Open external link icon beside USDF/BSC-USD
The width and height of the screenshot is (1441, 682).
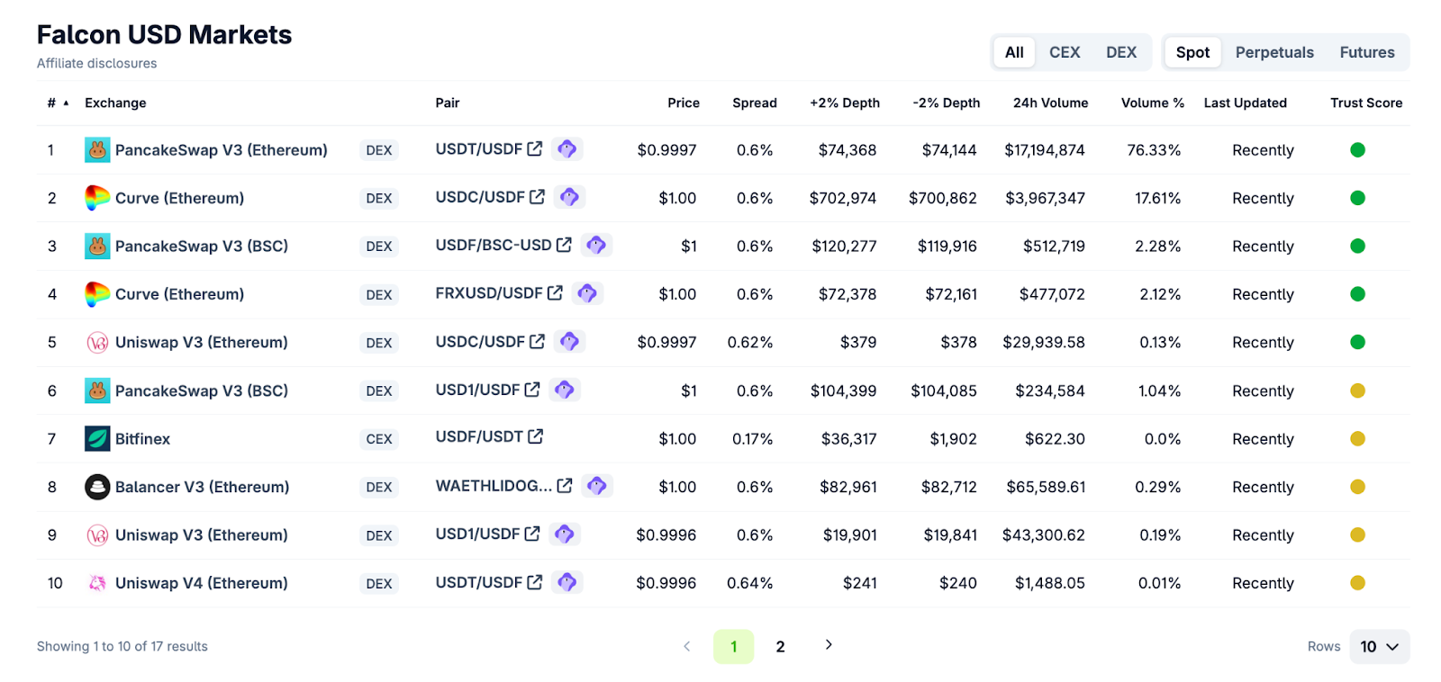coord(565,245)
